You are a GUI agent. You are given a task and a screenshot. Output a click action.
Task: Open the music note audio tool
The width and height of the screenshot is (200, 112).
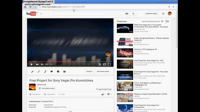(45, 72)
